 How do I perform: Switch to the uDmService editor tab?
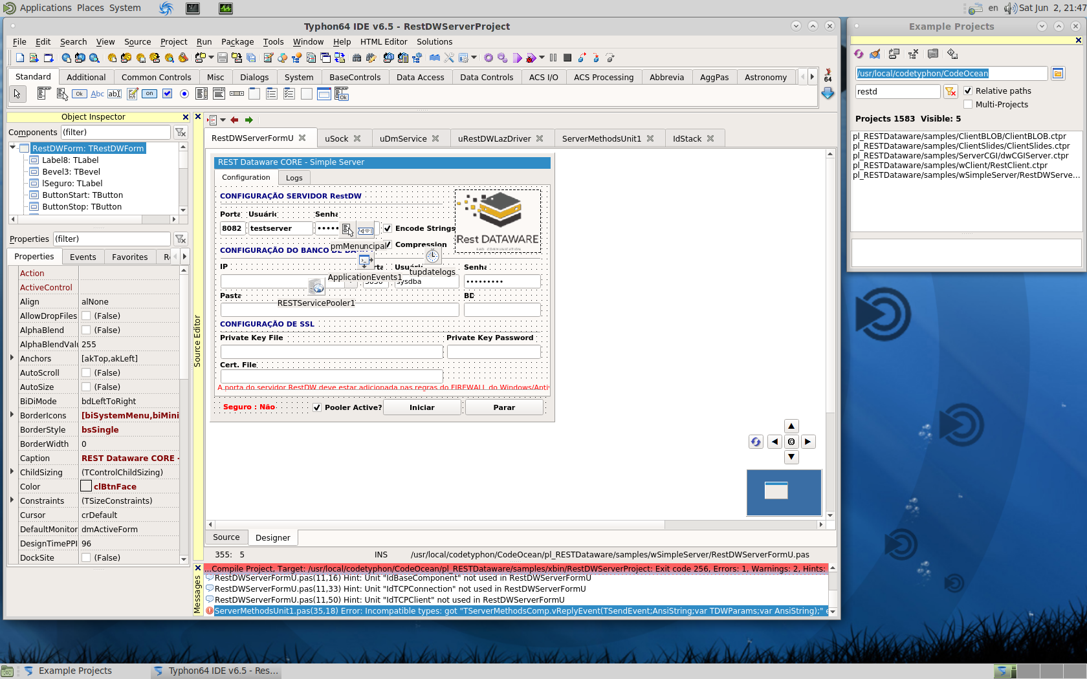[403, 138]
